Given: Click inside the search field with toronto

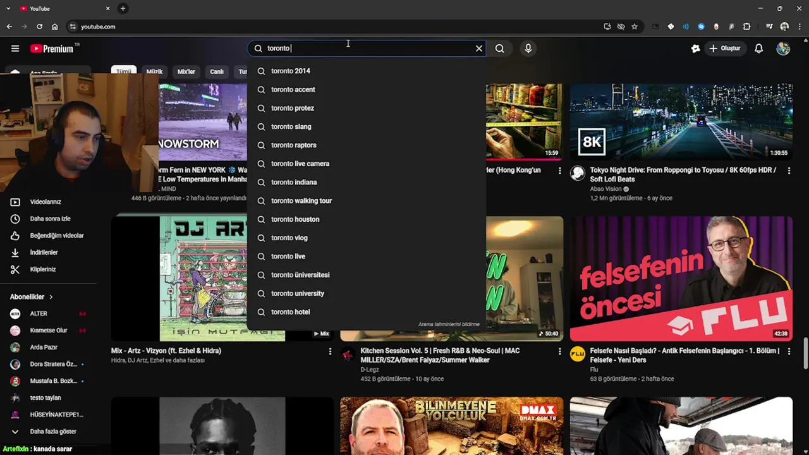Looking at the screenshot, I should [367, 48].
